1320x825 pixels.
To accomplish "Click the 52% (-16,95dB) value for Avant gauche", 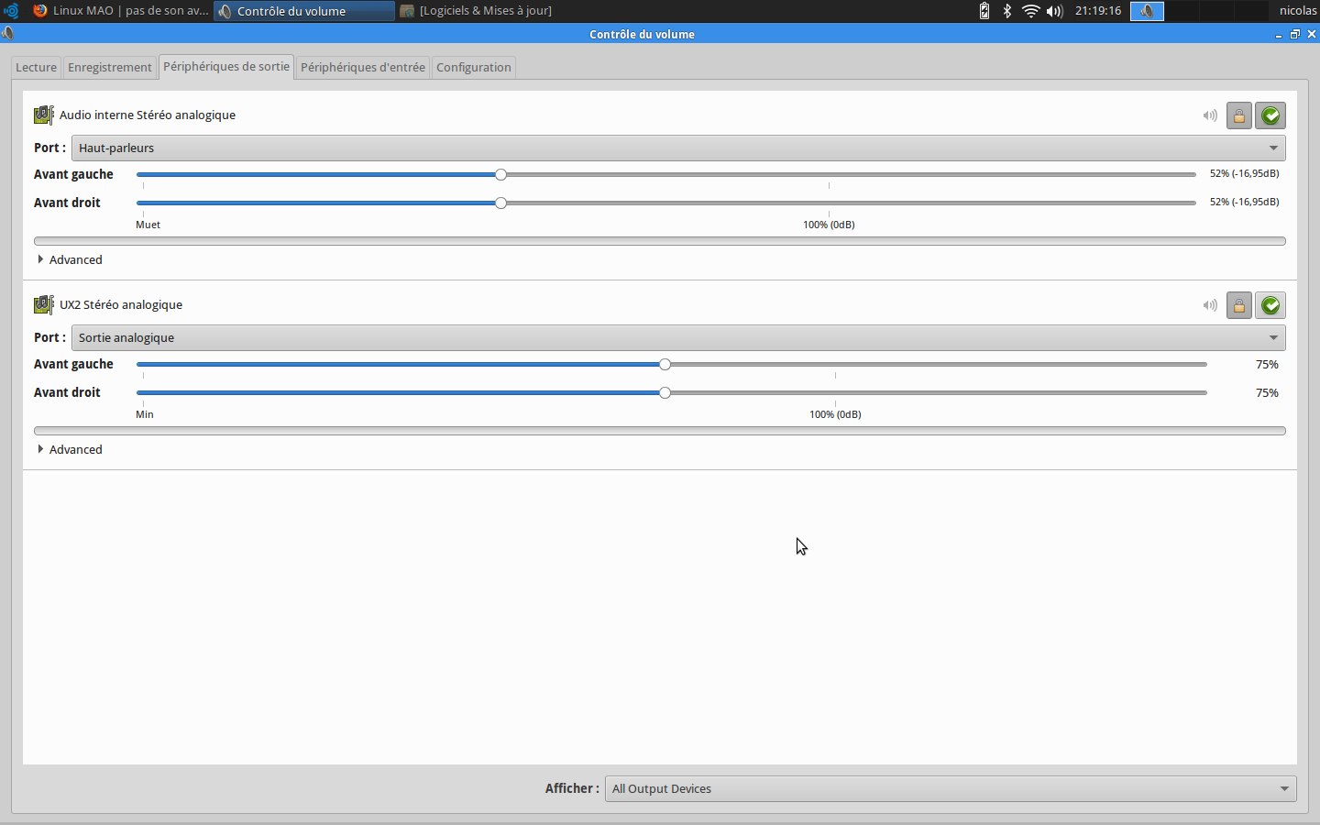I will coord(1244,173).
